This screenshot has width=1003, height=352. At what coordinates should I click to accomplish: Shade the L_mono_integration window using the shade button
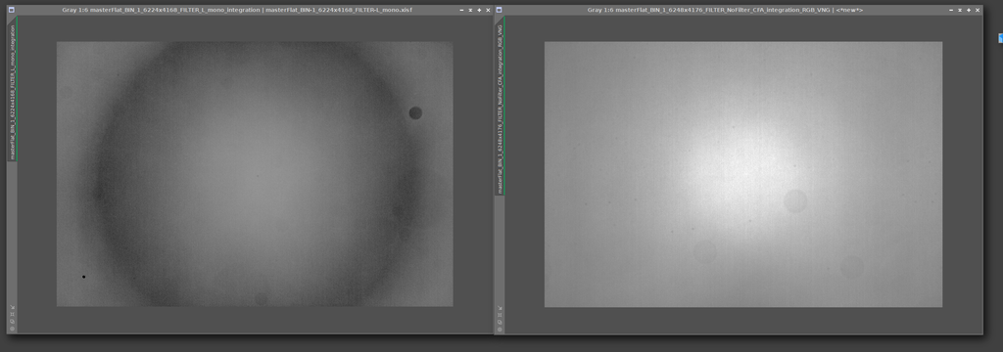click(470, 10)
